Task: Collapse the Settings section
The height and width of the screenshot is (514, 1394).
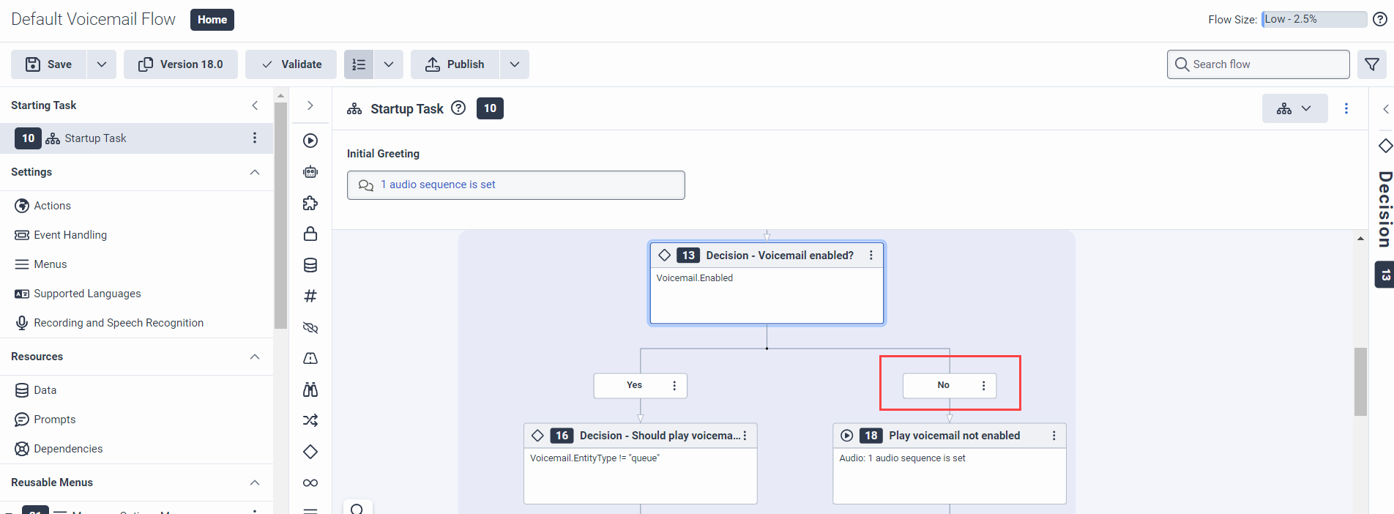Action: 255,172
